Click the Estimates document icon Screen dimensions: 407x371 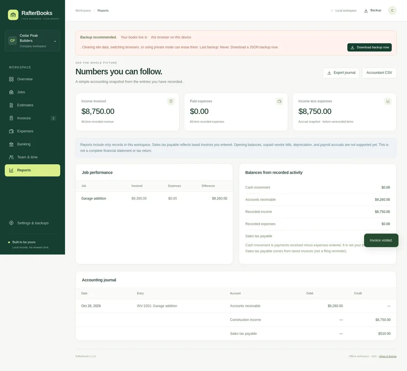click(11, 105)
